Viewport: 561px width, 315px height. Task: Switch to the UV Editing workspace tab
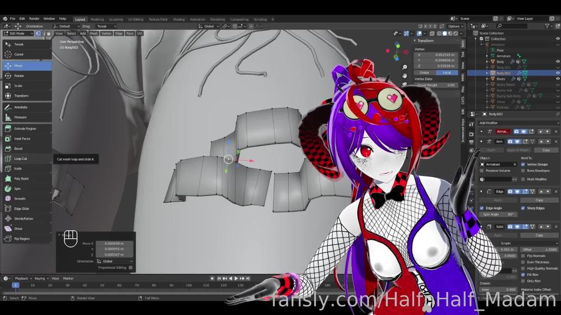(136, 19)
